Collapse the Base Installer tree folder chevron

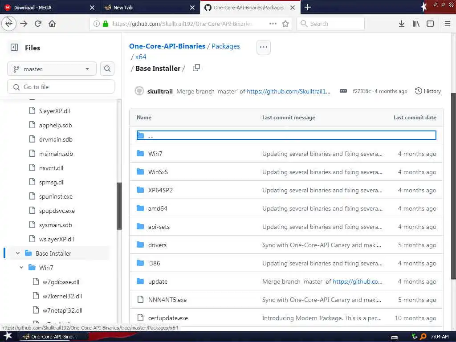18,253
